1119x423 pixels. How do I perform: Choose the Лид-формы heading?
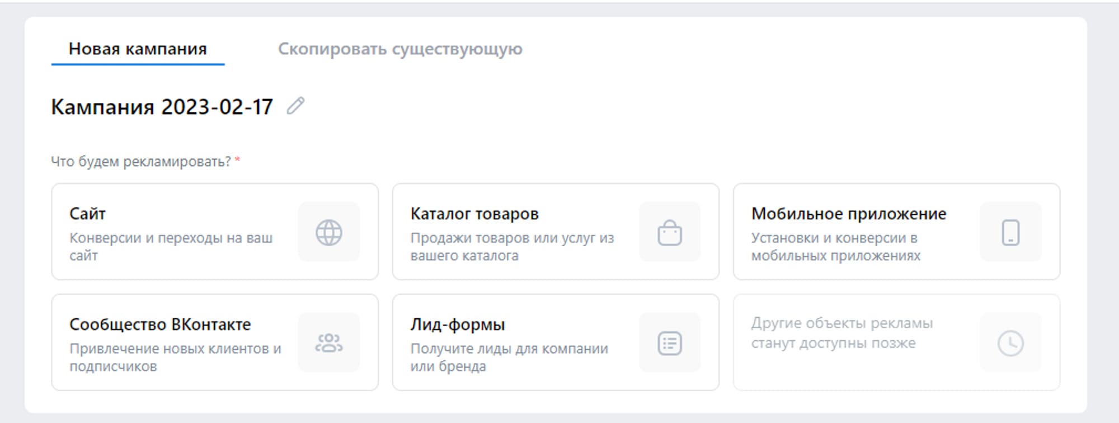coord(457,325)
